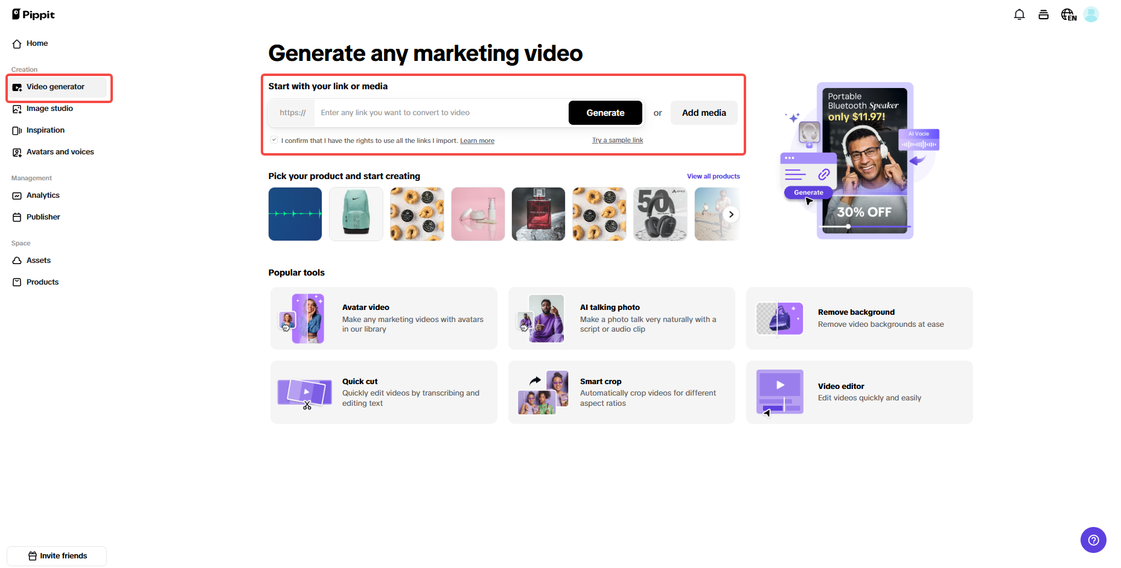Click the help question mark bubble

click(x=1093, y=540)
